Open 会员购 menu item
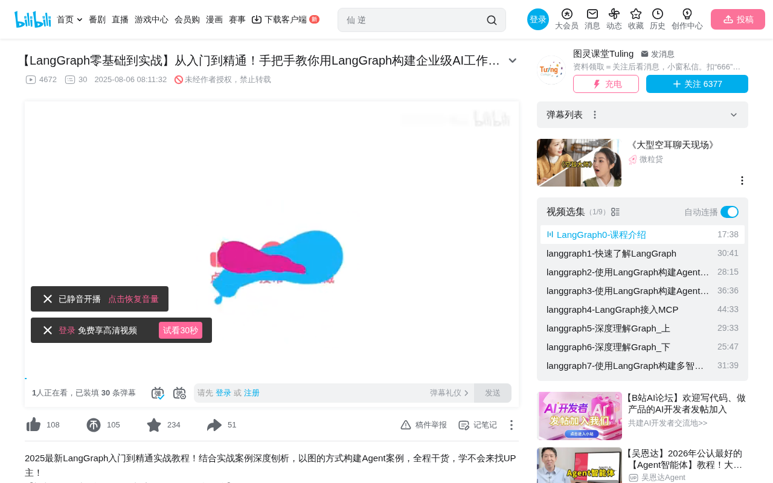The image size is (773, 483). point(187,19)
